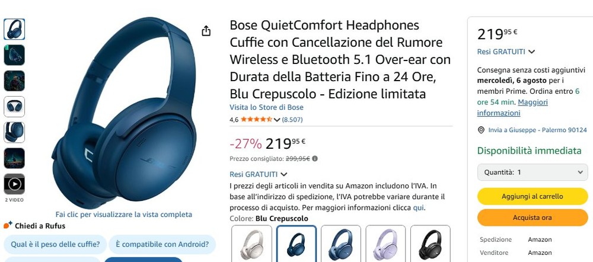Select the fourth gallery thumbnail showing folded headphones
This screenshot has height=262, width=593.
pos(14,107)
